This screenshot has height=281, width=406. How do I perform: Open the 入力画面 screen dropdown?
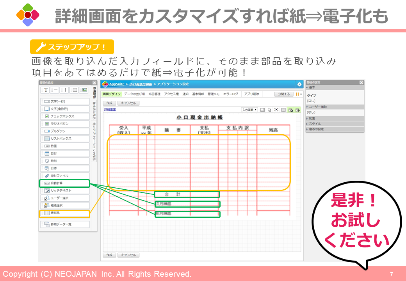tap(249, 110)
